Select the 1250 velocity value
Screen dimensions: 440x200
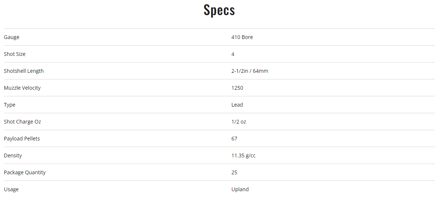[237, 88]
